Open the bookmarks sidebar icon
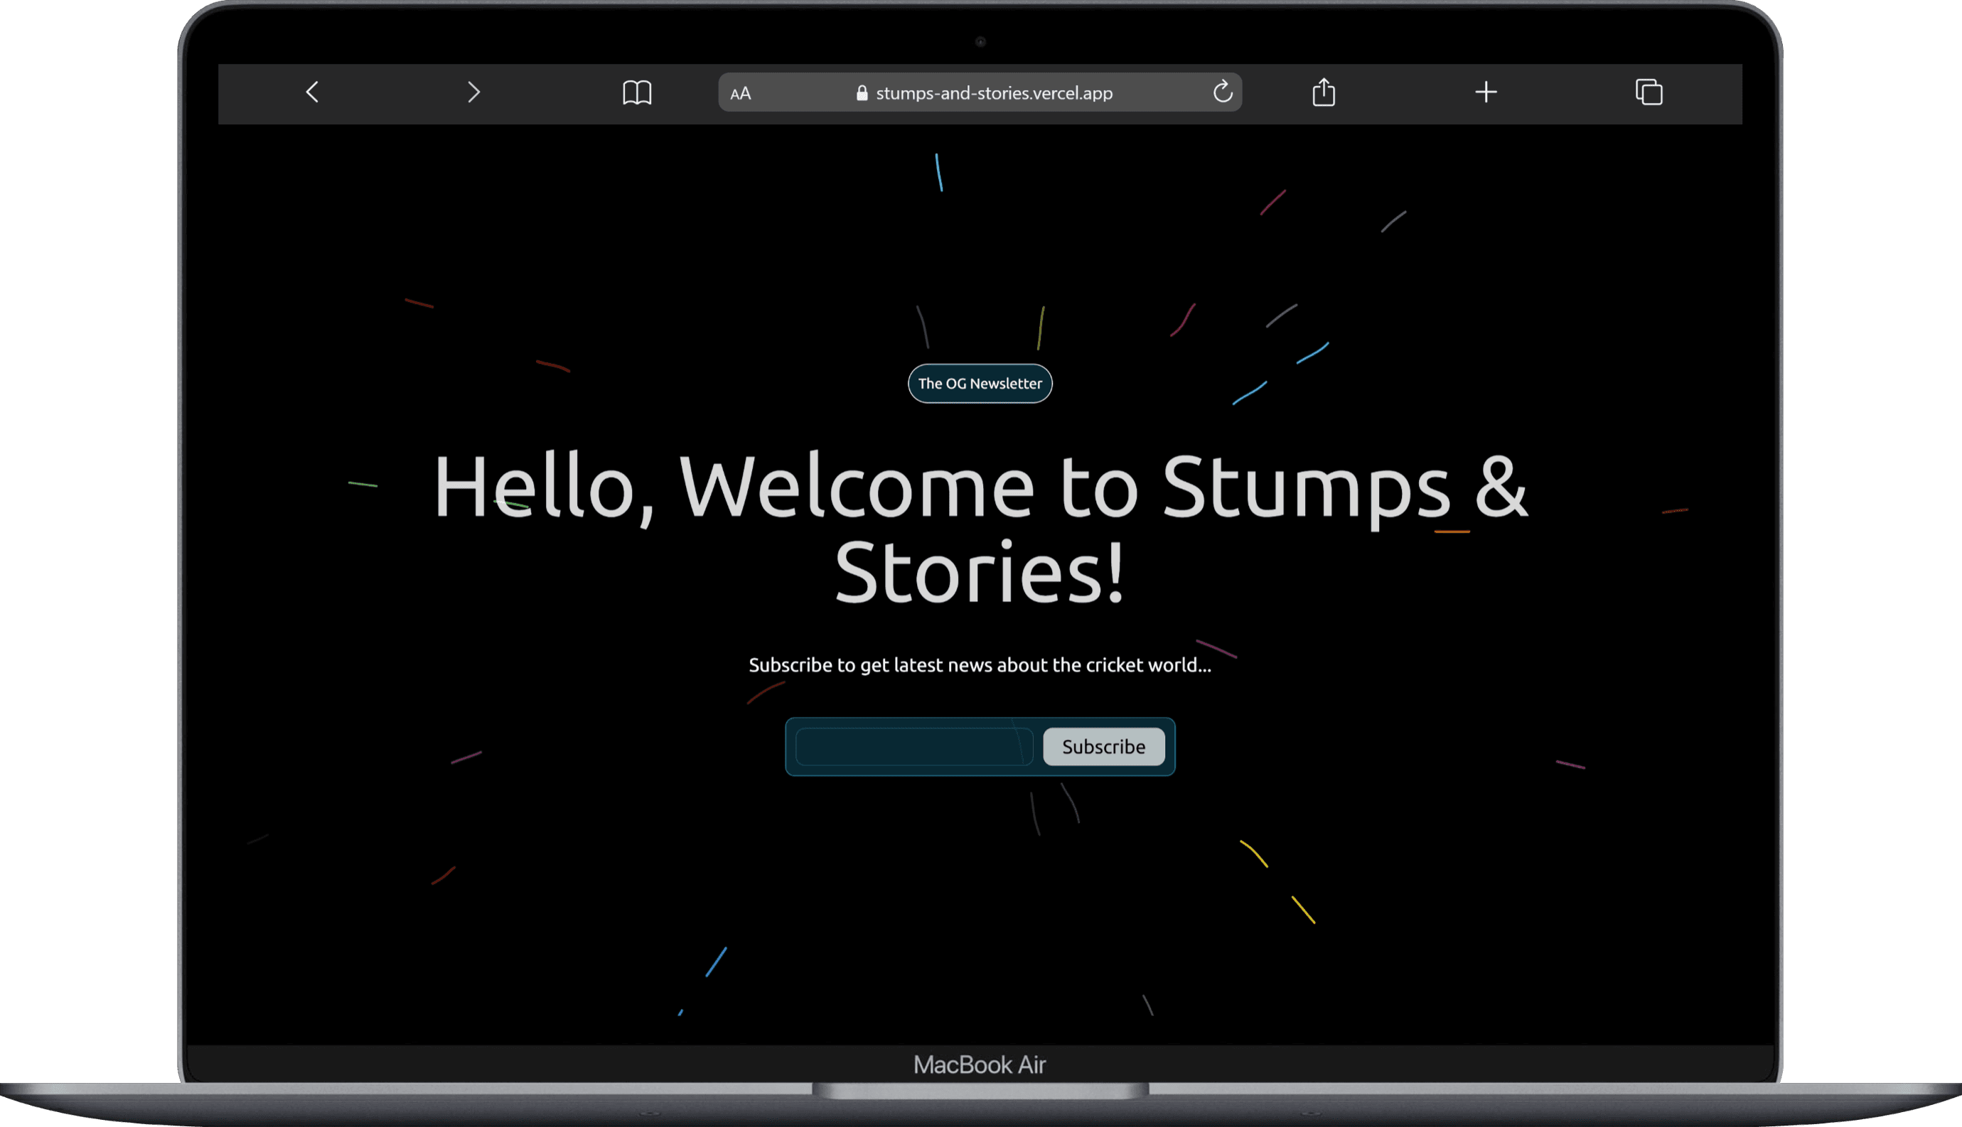This screenshot has height=1127, width=1962. [637, 92]
